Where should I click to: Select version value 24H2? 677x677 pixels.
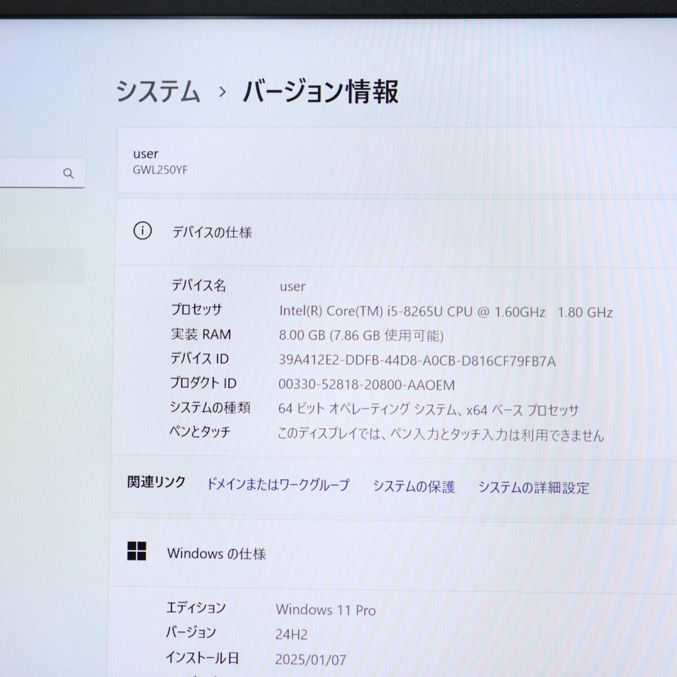[291, 634]
